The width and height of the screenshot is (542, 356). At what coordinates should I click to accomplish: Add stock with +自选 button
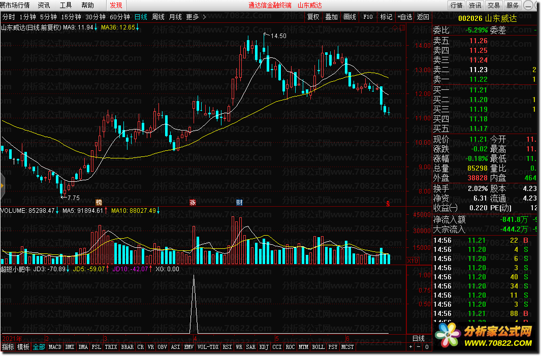pos(405,17)
